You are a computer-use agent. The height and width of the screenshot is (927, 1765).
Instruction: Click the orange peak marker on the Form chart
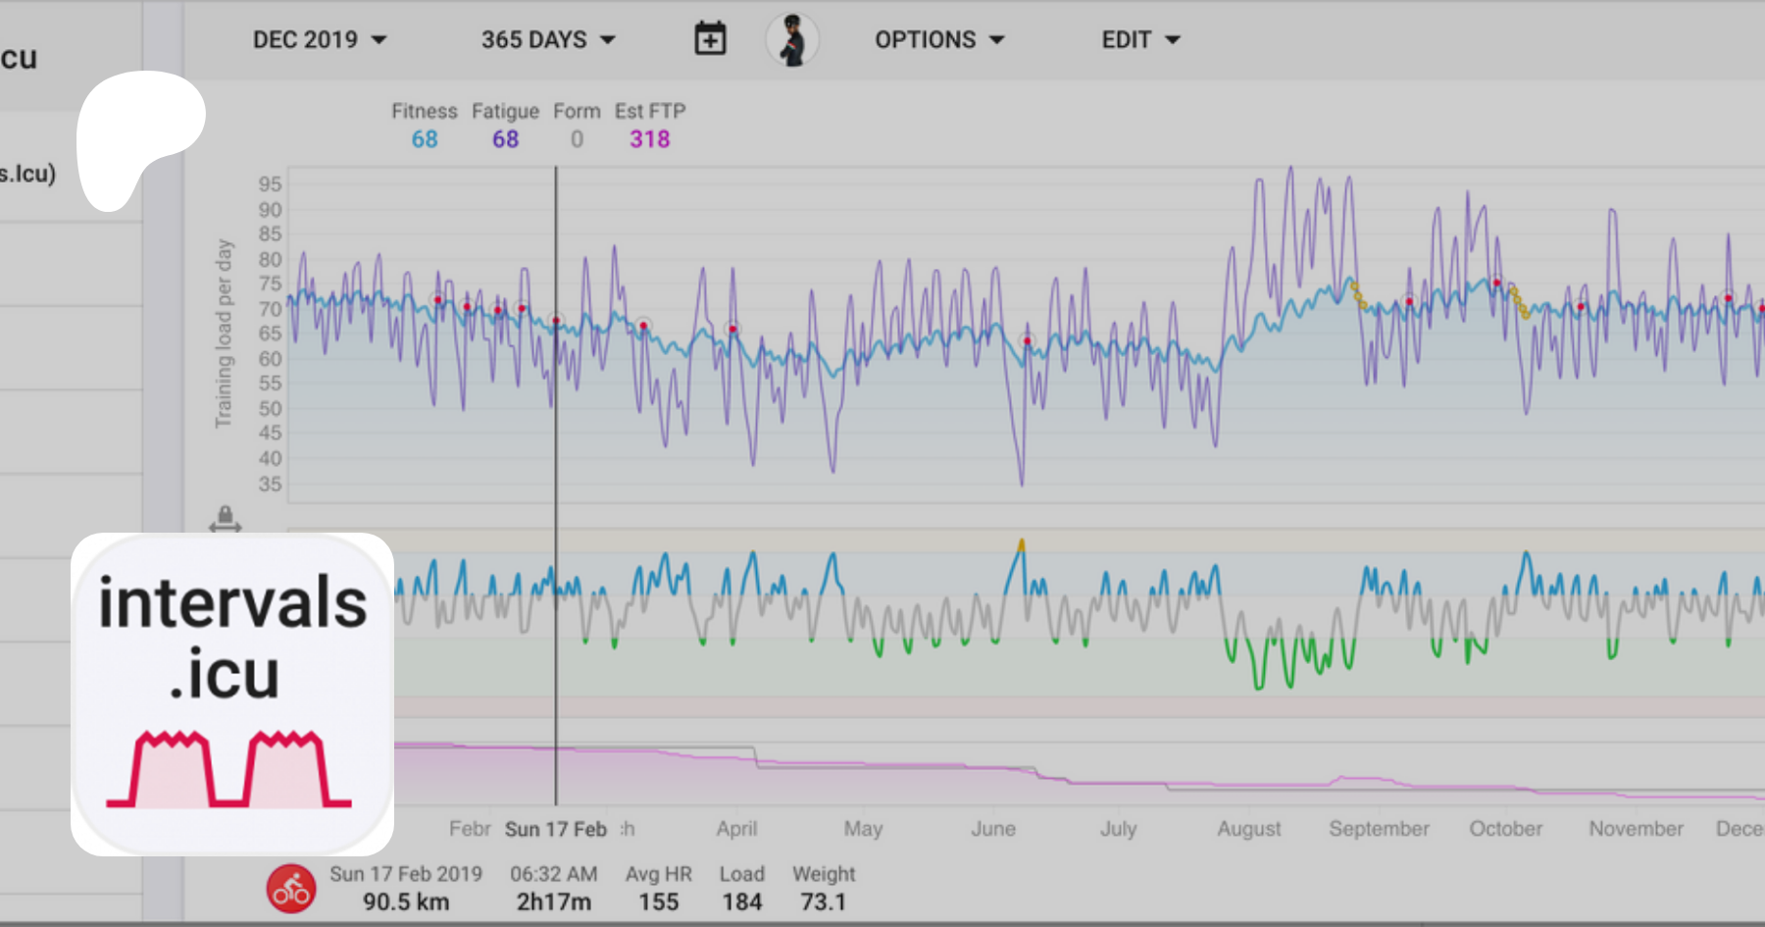1021,543
